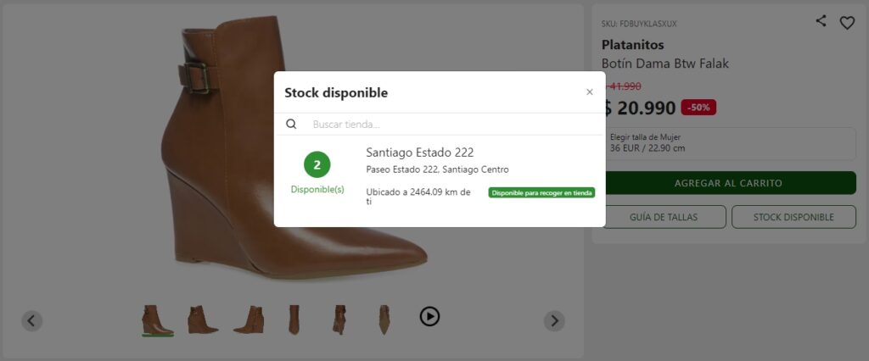
Task: Advance thumbnails with right arrow
Action: [x=553, y=320]
